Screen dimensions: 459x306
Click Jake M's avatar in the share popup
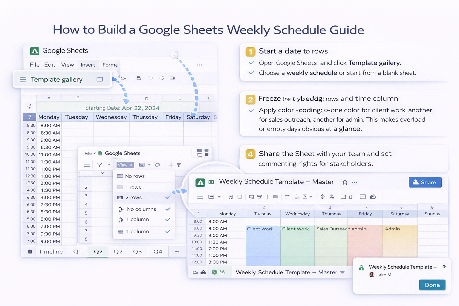point(372,275)
